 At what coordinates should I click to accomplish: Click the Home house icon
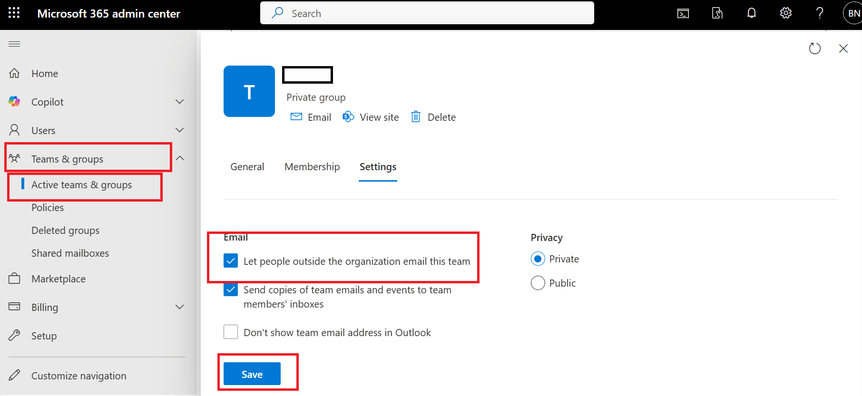(x=15, y=73)
